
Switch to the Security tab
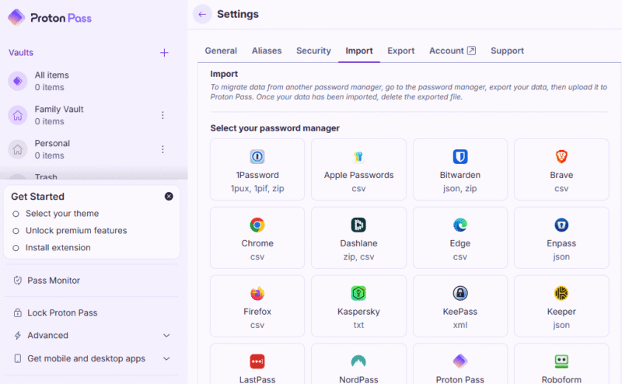click(313, 51)
